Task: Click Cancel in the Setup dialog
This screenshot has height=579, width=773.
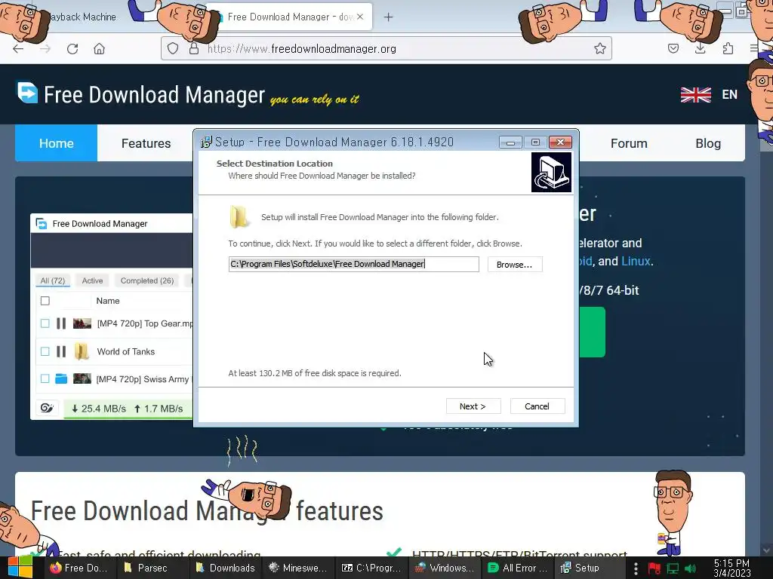Action: (x=537, y=406)
